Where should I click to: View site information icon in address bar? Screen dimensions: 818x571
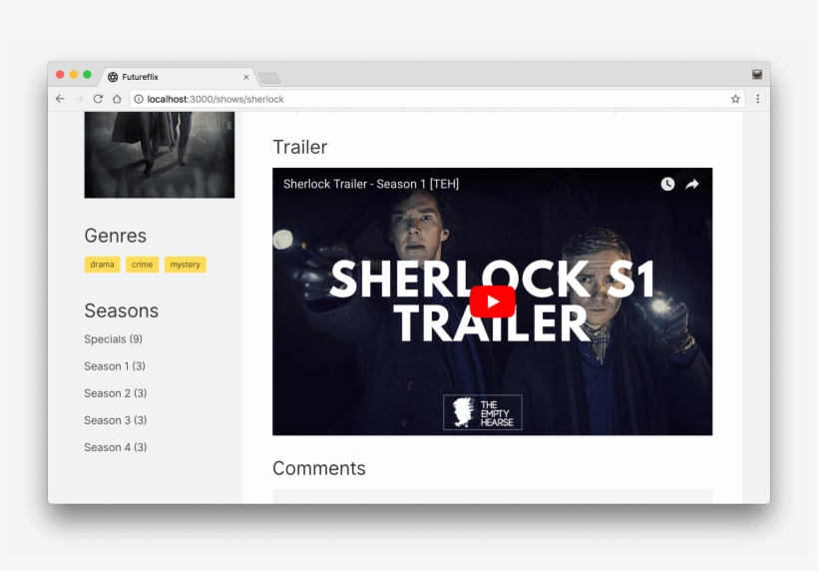[x=139, y=99]
